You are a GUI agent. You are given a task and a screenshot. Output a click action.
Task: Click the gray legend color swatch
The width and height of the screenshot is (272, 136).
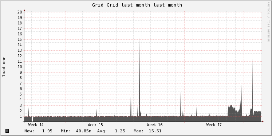coord(7,131)
